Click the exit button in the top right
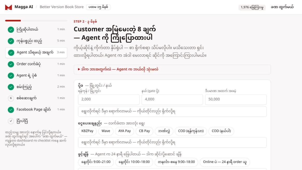 tap(282, 7)
